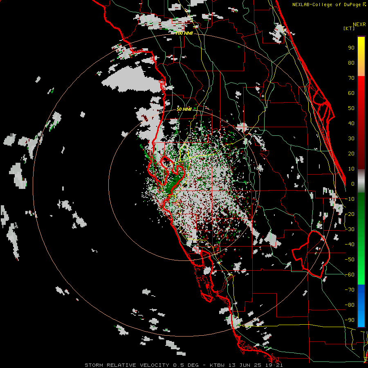
Task: Click the positive 80 scale value
Action: [351, 63]
